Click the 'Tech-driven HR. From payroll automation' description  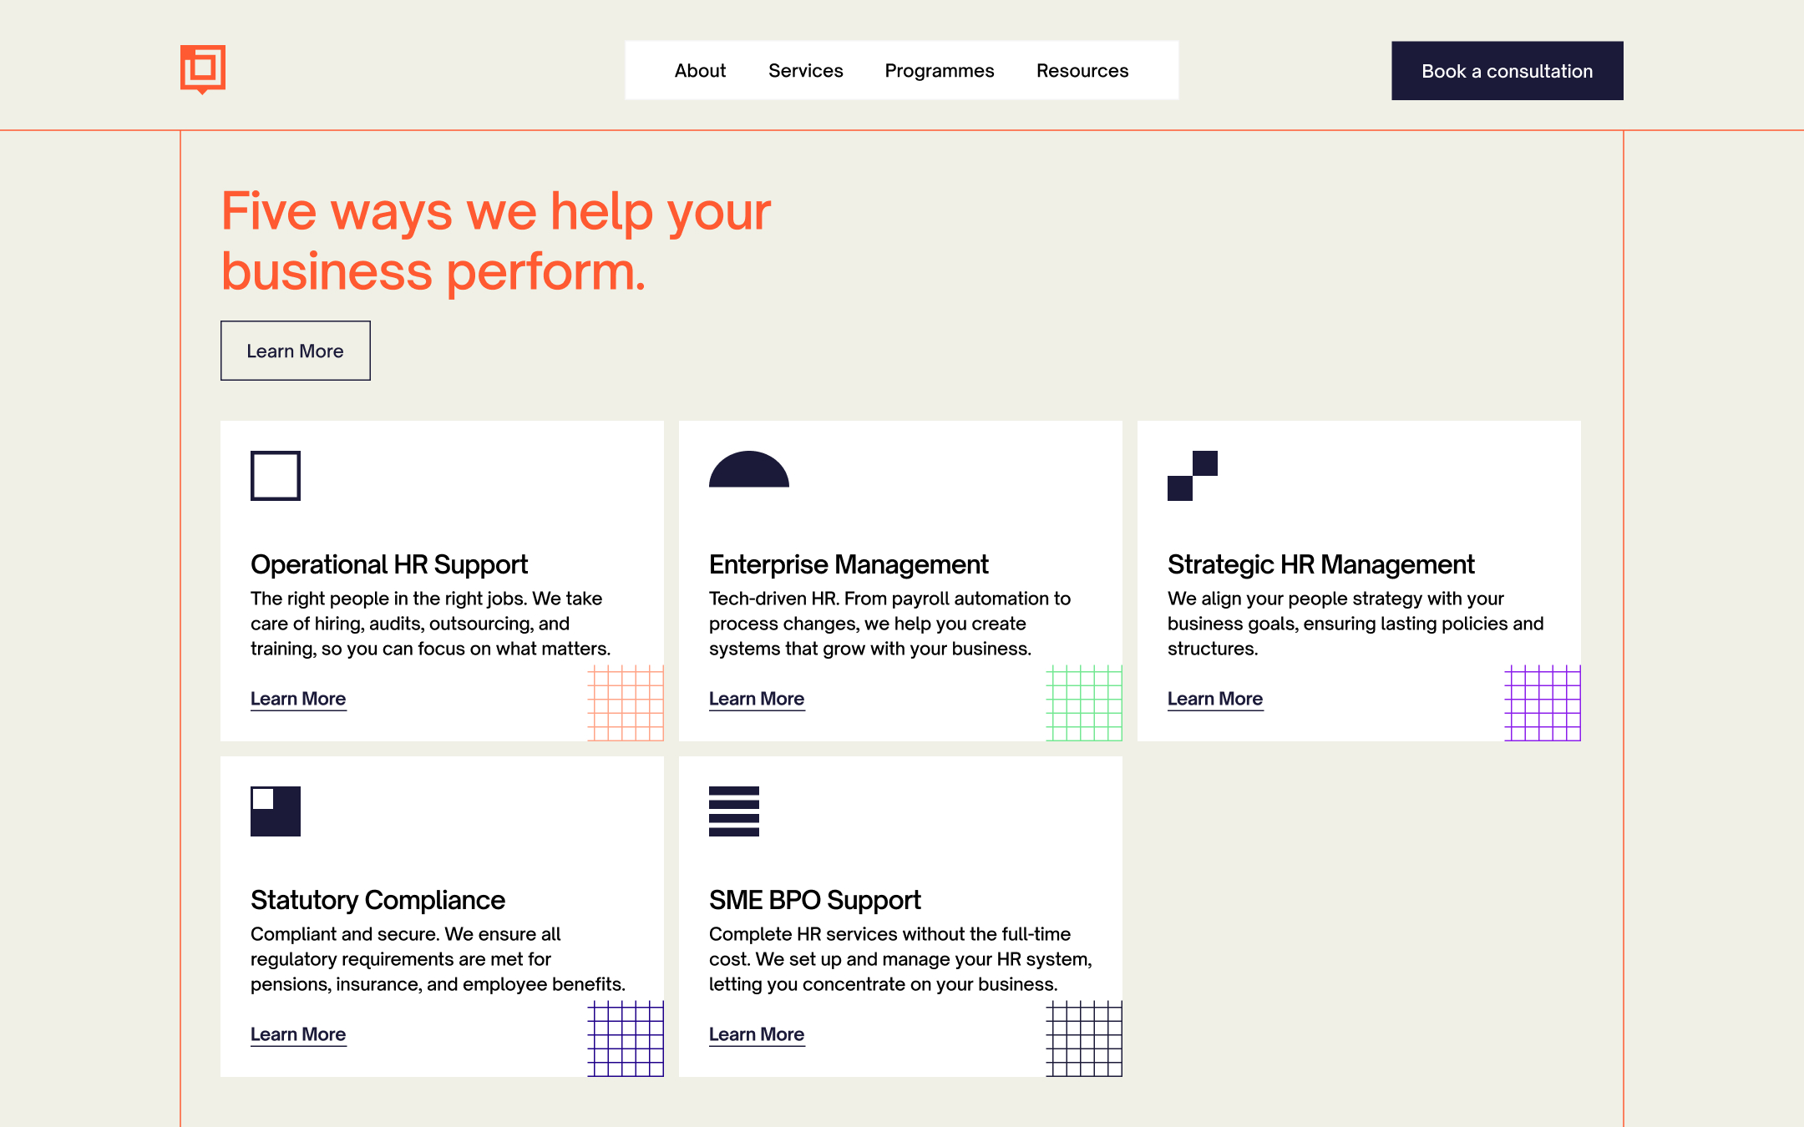pyautogui.click(x=890, y=624)
